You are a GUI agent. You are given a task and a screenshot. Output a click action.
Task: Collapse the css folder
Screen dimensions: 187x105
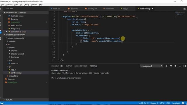point(8,60)
